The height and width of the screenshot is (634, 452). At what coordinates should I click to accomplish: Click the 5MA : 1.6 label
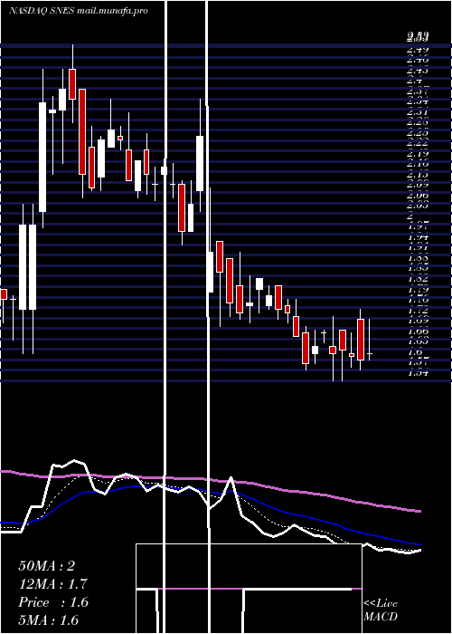tap(49, 620)
